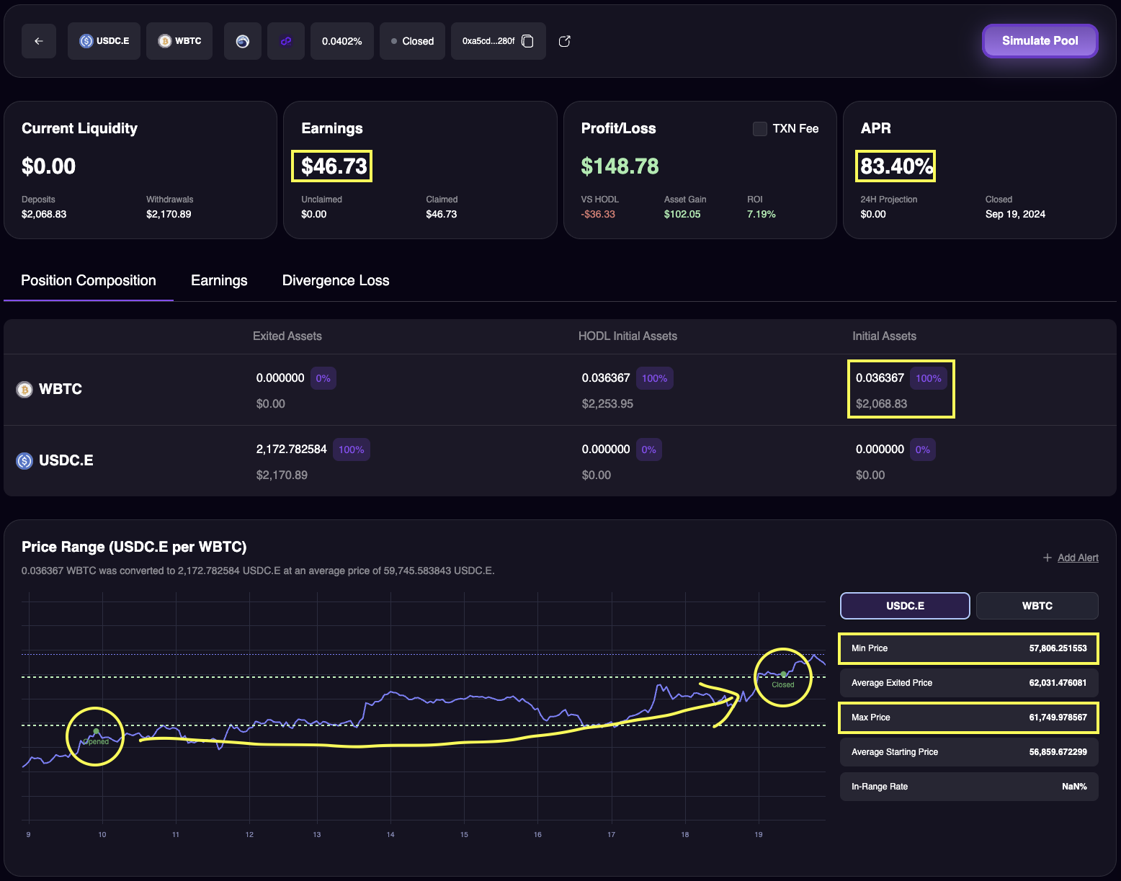
Task: Click the Closed marker on price chart
Action: (x=783, y=675)
